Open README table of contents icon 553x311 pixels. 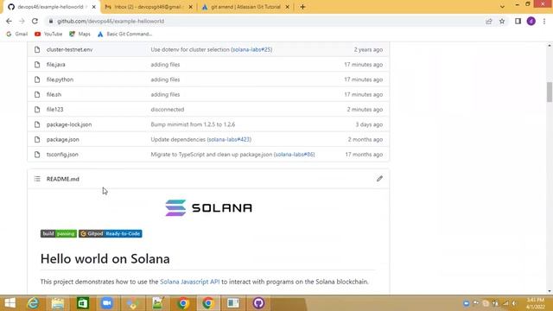(x=37, y=179)
